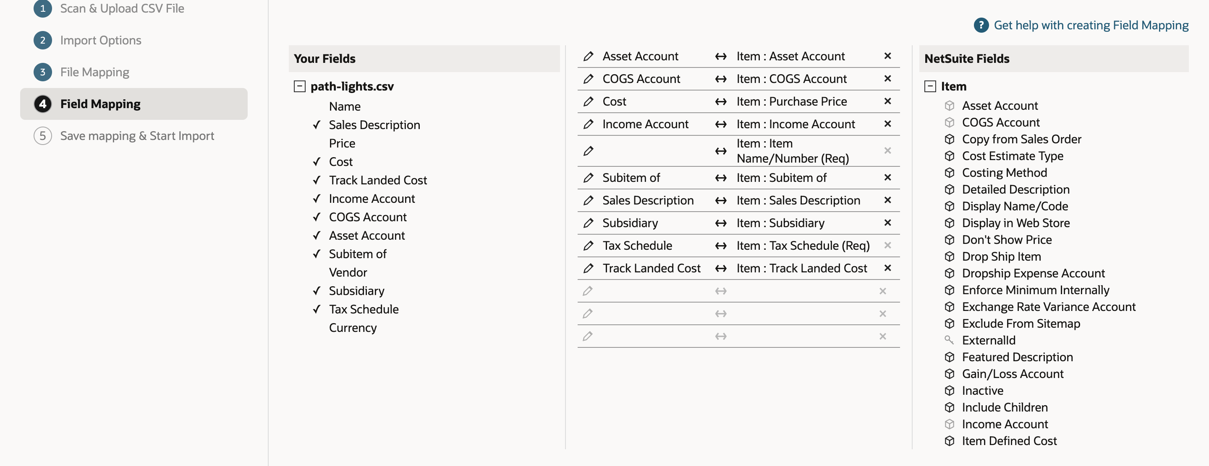This screenshot has width=1209, height=466.
Task: Select Exchange Rate Variance Account field
Action: [x=1049, y=307]
